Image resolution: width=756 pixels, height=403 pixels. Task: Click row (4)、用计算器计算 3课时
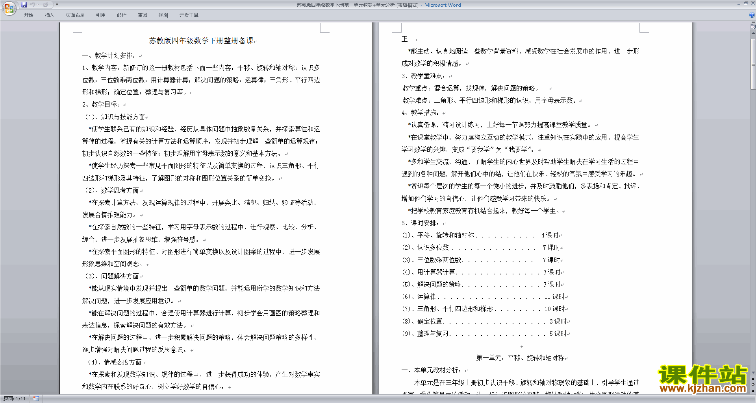[482, 272]
